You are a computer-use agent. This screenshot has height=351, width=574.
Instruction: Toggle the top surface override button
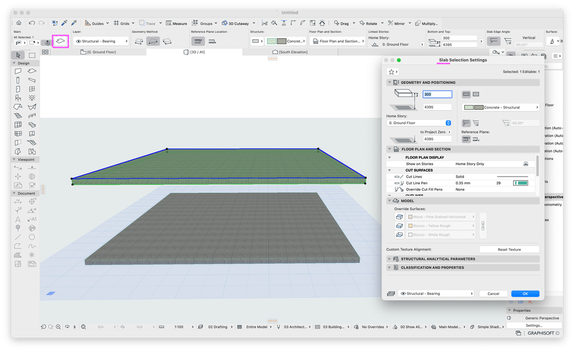click(399, 217)
